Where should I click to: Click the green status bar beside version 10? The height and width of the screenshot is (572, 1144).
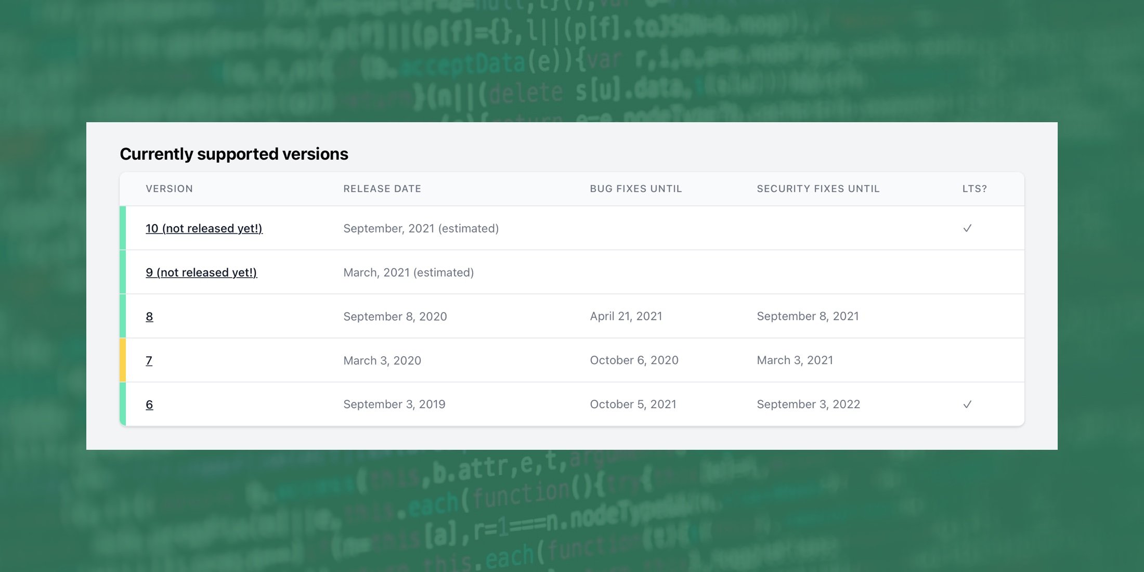123,228
